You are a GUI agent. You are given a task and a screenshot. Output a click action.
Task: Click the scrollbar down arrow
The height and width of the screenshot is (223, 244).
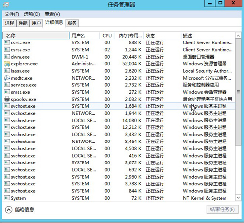(238, 198)
